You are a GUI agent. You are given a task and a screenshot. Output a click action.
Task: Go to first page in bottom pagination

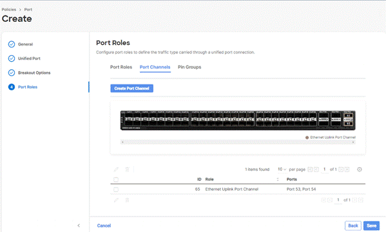click(323, 200)
